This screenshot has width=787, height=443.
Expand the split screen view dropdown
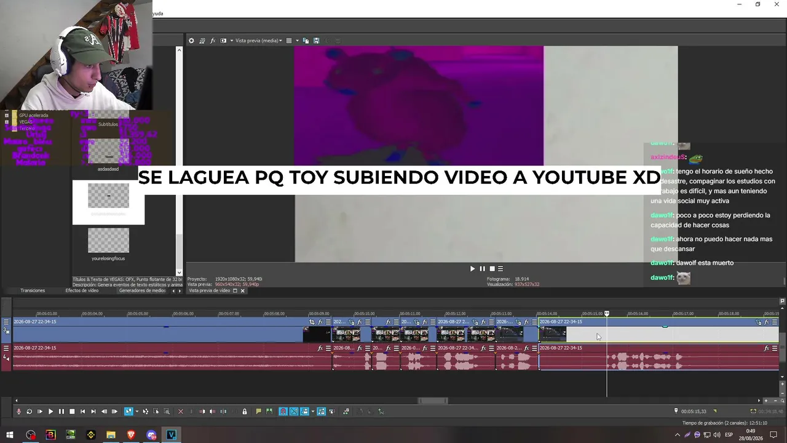click(x=231, y=41)
